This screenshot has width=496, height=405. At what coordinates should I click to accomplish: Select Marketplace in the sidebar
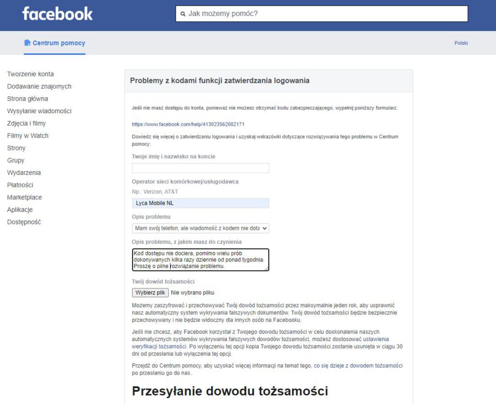click(24, 197)
